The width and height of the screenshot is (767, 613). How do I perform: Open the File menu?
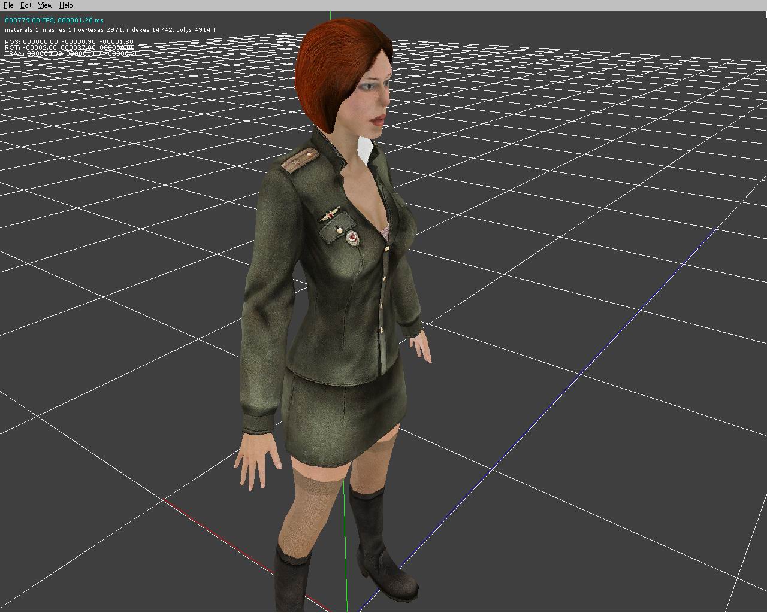coord(8,5)
